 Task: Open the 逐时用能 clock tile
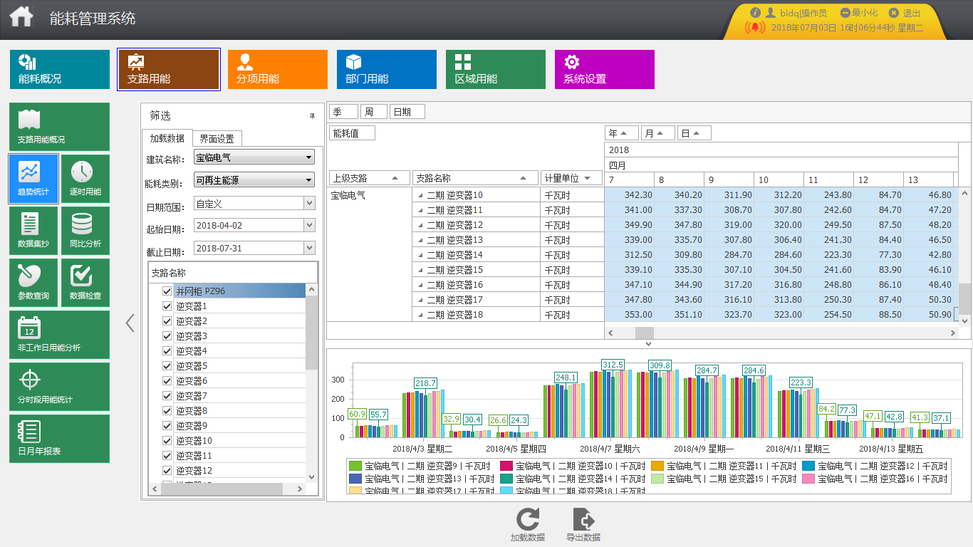[85, 179]
